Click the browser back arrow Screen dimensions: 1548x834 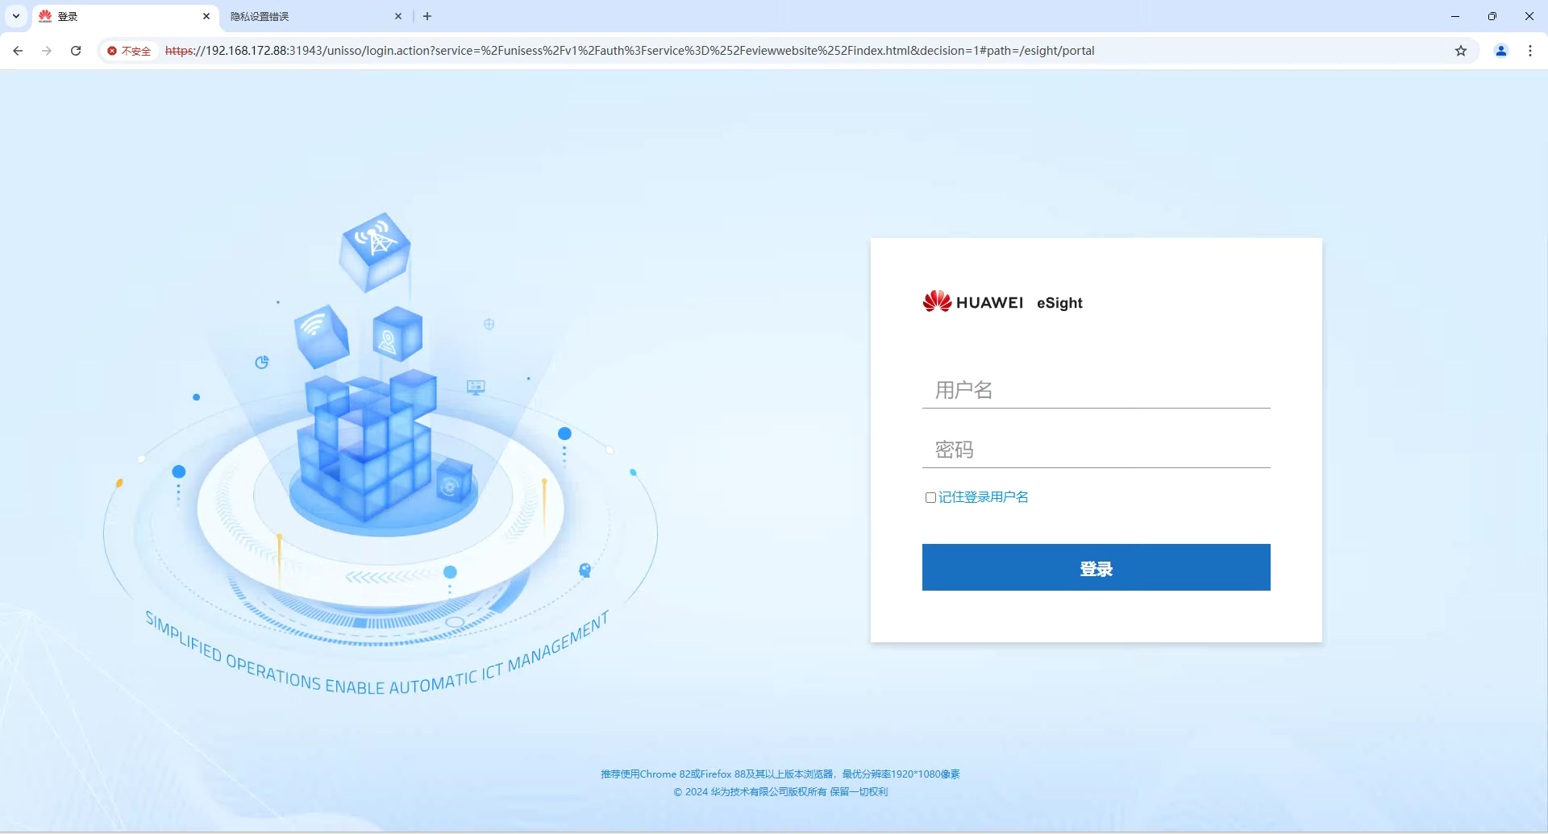point(18,51)
